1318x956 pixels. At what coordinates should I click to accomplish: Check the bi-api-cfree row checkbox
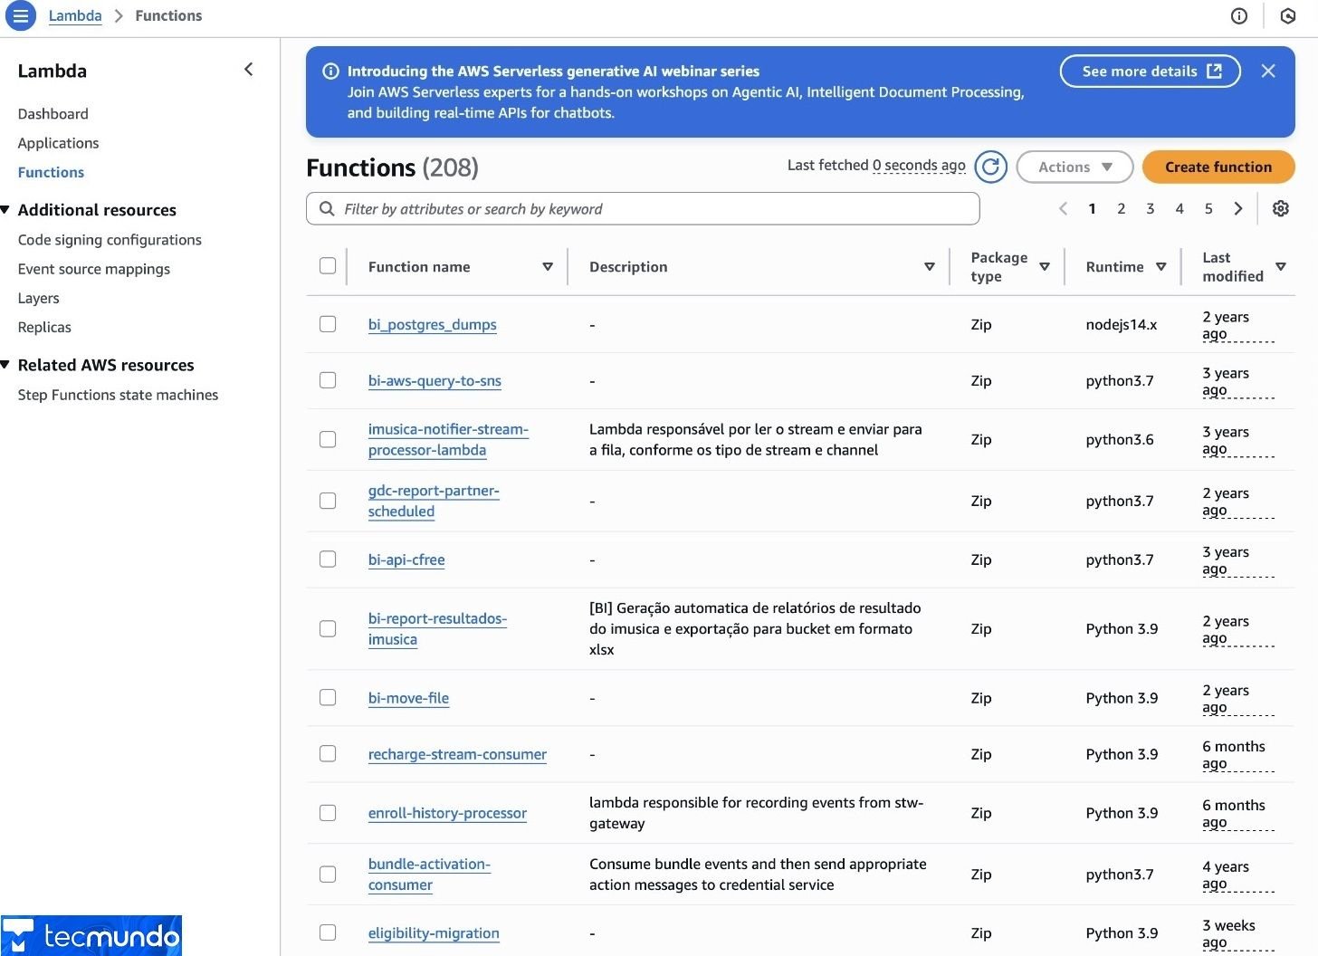tap(328, 559)
